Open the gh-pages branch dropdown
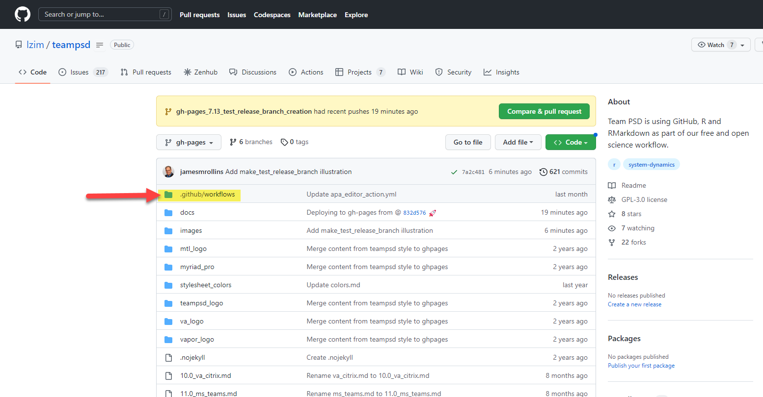 pyautogui.click(x=189, y=142)
